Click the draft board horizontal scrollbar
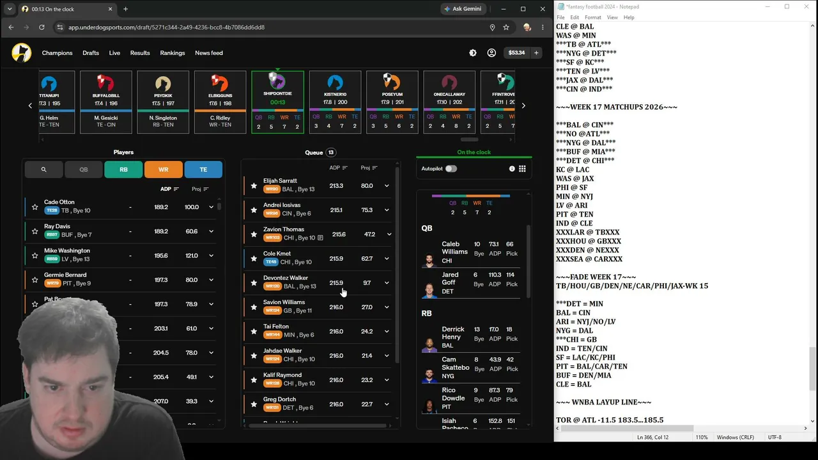 [470, 139]
